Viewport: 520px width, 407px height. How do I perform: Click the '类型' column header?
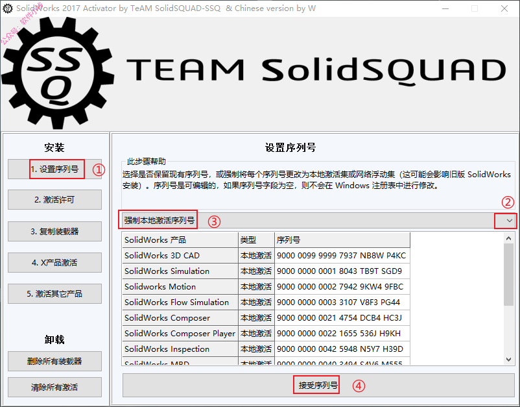[x=256, y=240]
